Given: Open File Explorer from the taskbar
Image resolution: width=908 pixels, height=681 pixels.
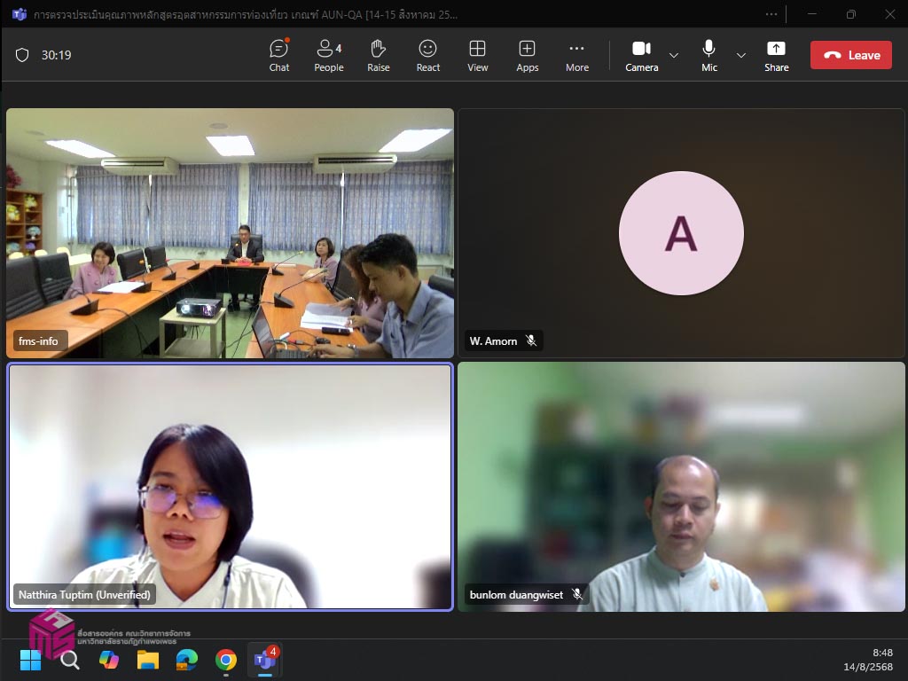Looking at the screenshot, I should (147, 660).
